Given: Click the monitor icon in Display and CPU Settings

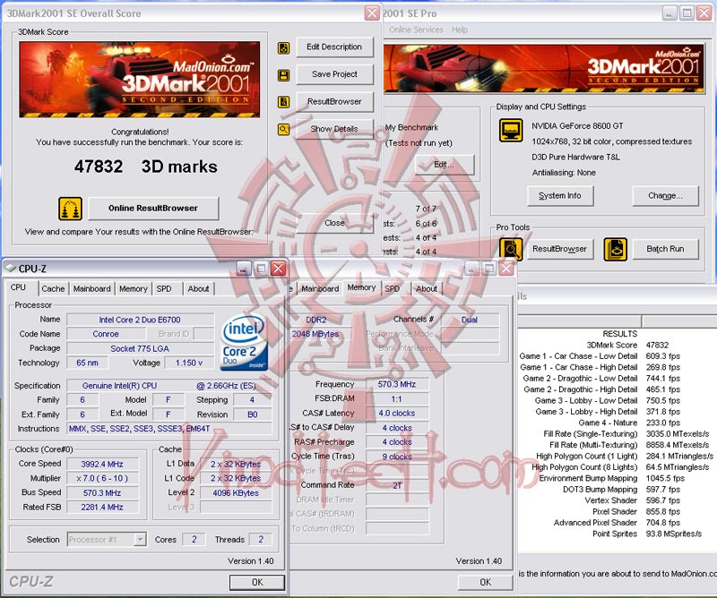Looking at the screenshot, I should [x=511, y=130].
